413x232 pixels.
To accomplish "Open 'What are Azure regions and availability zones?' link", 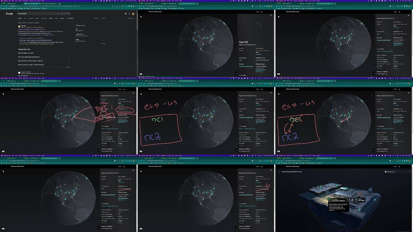I will pyautogui.click(x=36, y=40).
